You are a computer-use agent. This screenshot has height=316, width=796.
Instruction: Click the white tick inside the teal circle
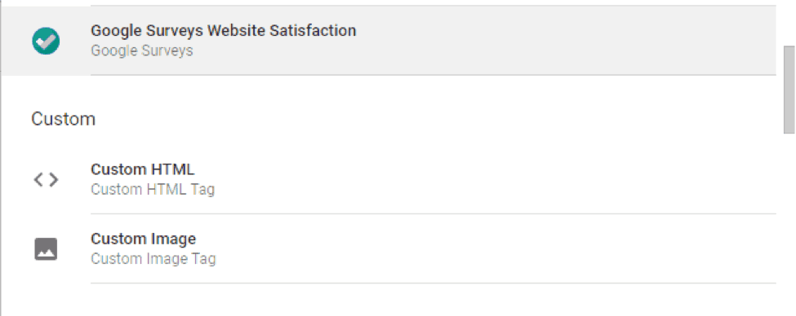tap(47, 42)
